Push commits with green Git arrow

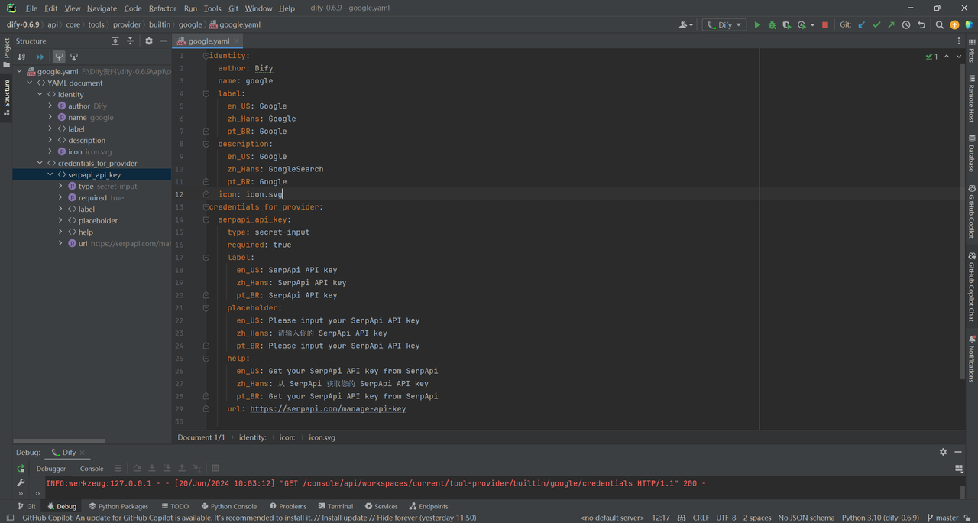click(891, 25)
